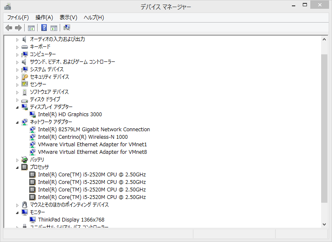Click the バッテリ battery icon

tap(25, 160)
